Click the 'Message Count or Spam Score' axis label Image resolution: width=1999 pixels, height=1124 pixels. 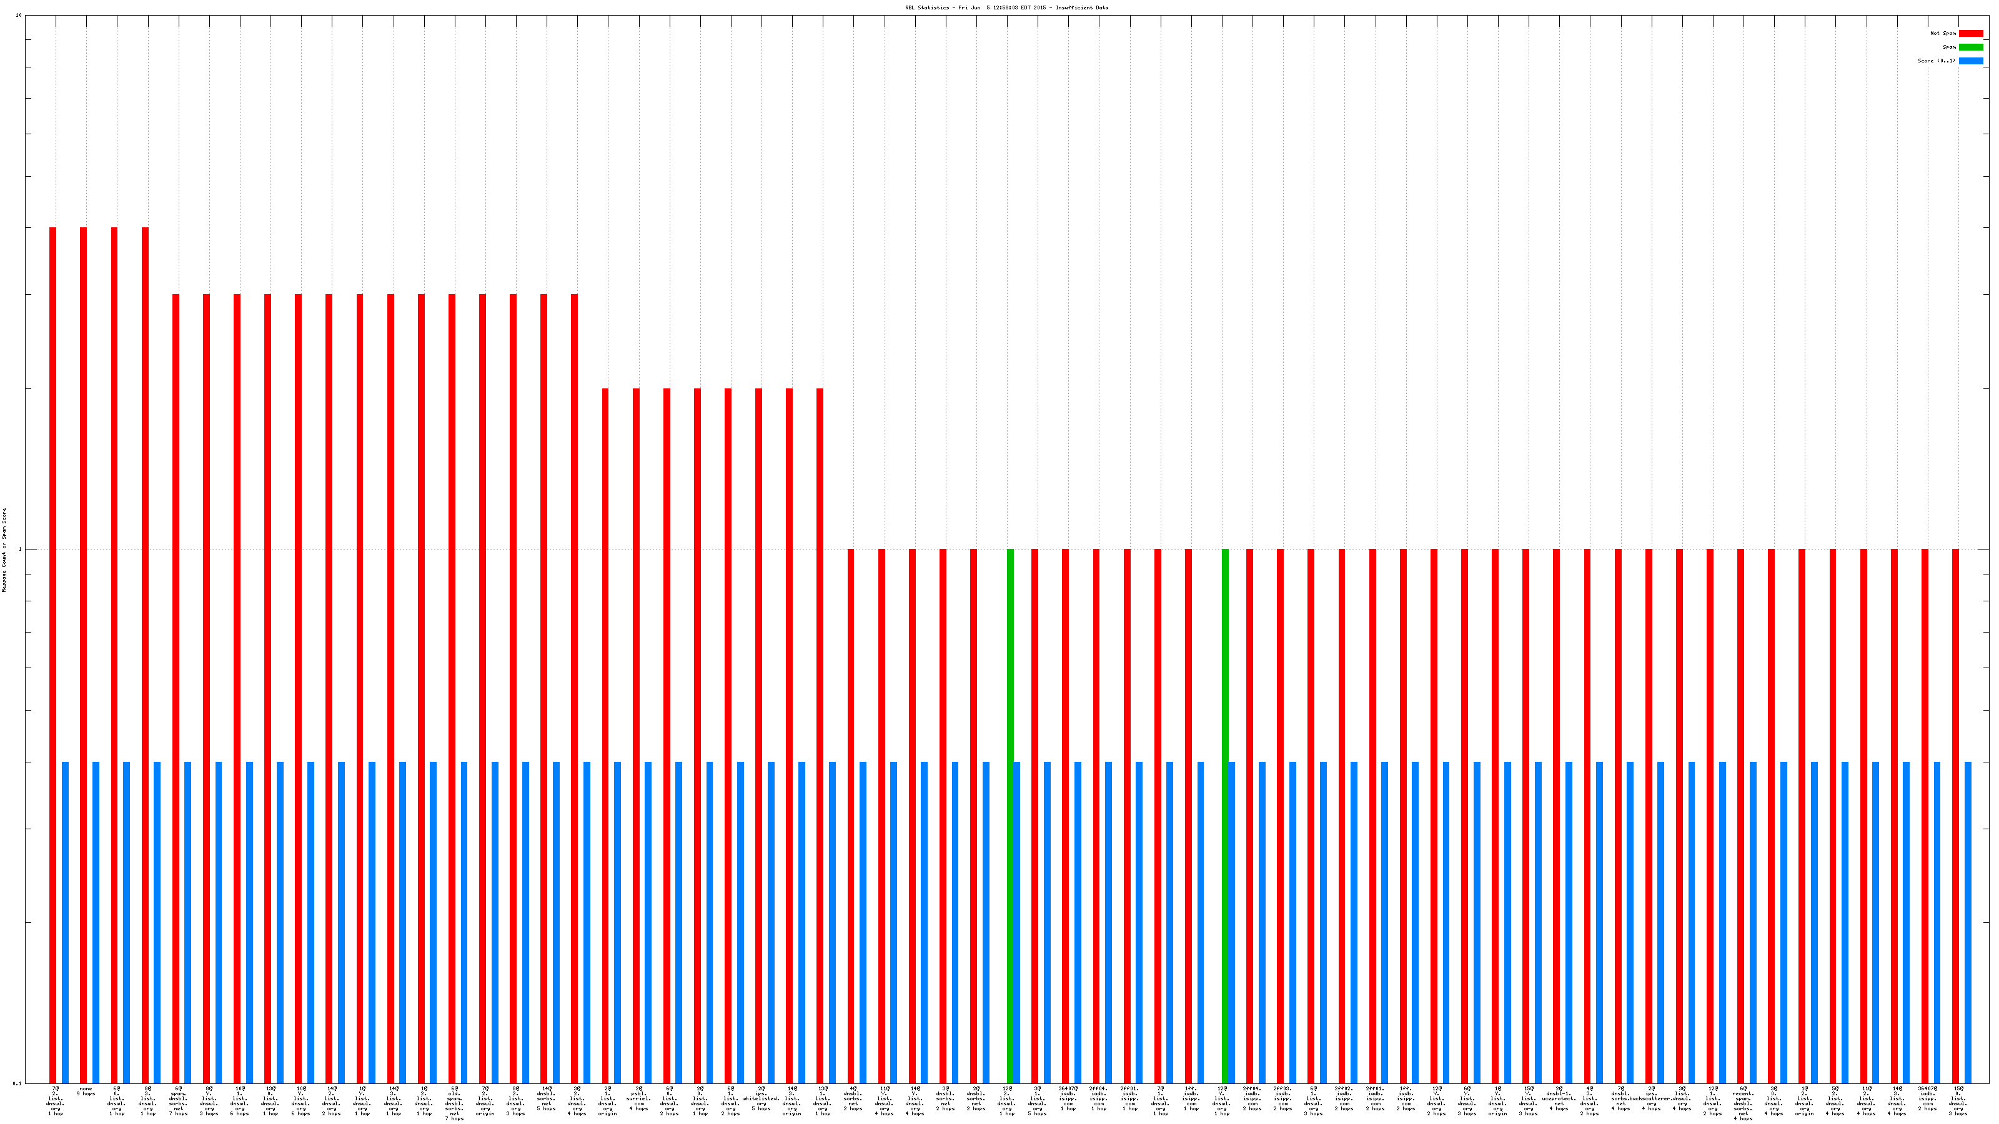click(4, 550)
